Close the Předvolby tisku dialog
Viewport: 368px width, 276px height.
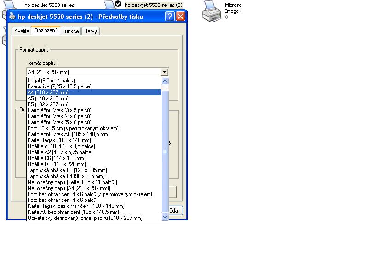pyautogui.click(x=180, y=17)
